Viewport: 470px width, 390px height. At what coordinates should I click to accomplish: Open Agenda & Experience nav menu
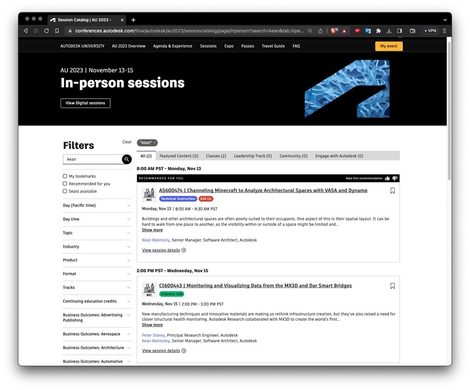coord(172,46)
